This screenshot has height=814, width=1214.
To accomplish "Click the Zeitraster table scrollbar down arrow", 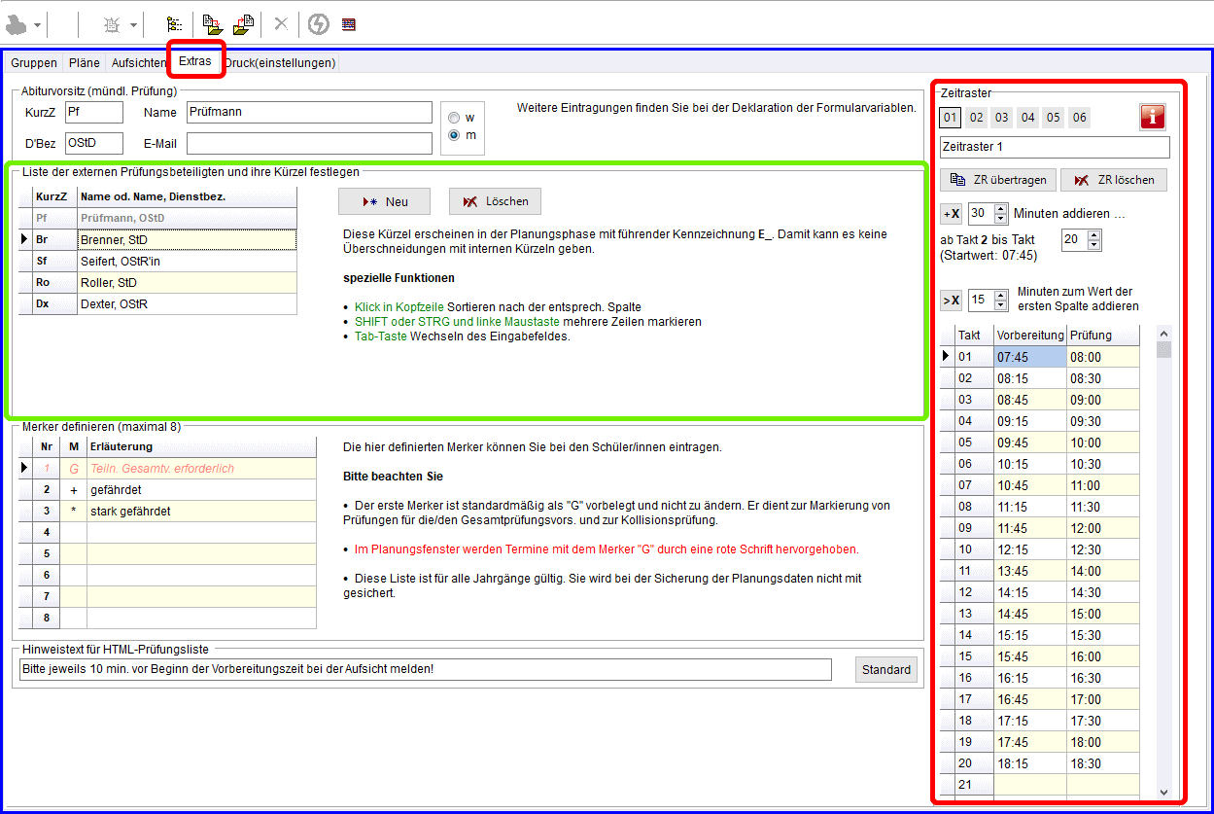I will click(1163, 793).
